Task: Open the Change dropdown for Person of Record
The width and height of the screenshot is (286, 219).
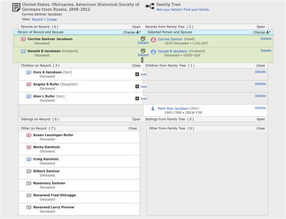Action: (132, 32)
